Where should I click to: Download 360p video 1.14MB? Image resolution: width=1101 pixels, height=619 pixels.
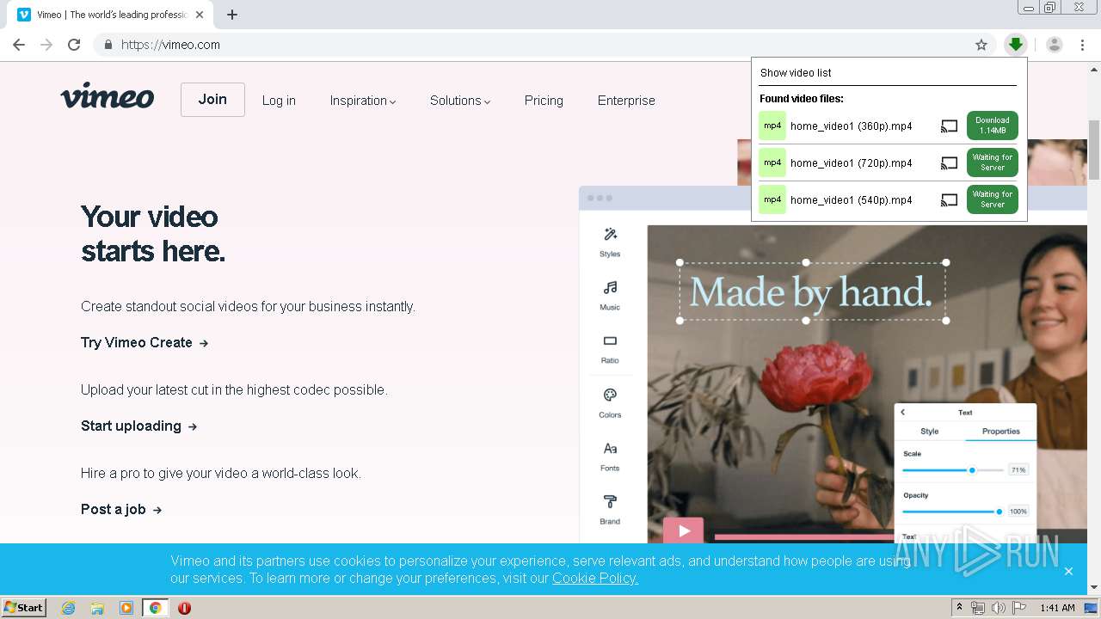(993, 126)
